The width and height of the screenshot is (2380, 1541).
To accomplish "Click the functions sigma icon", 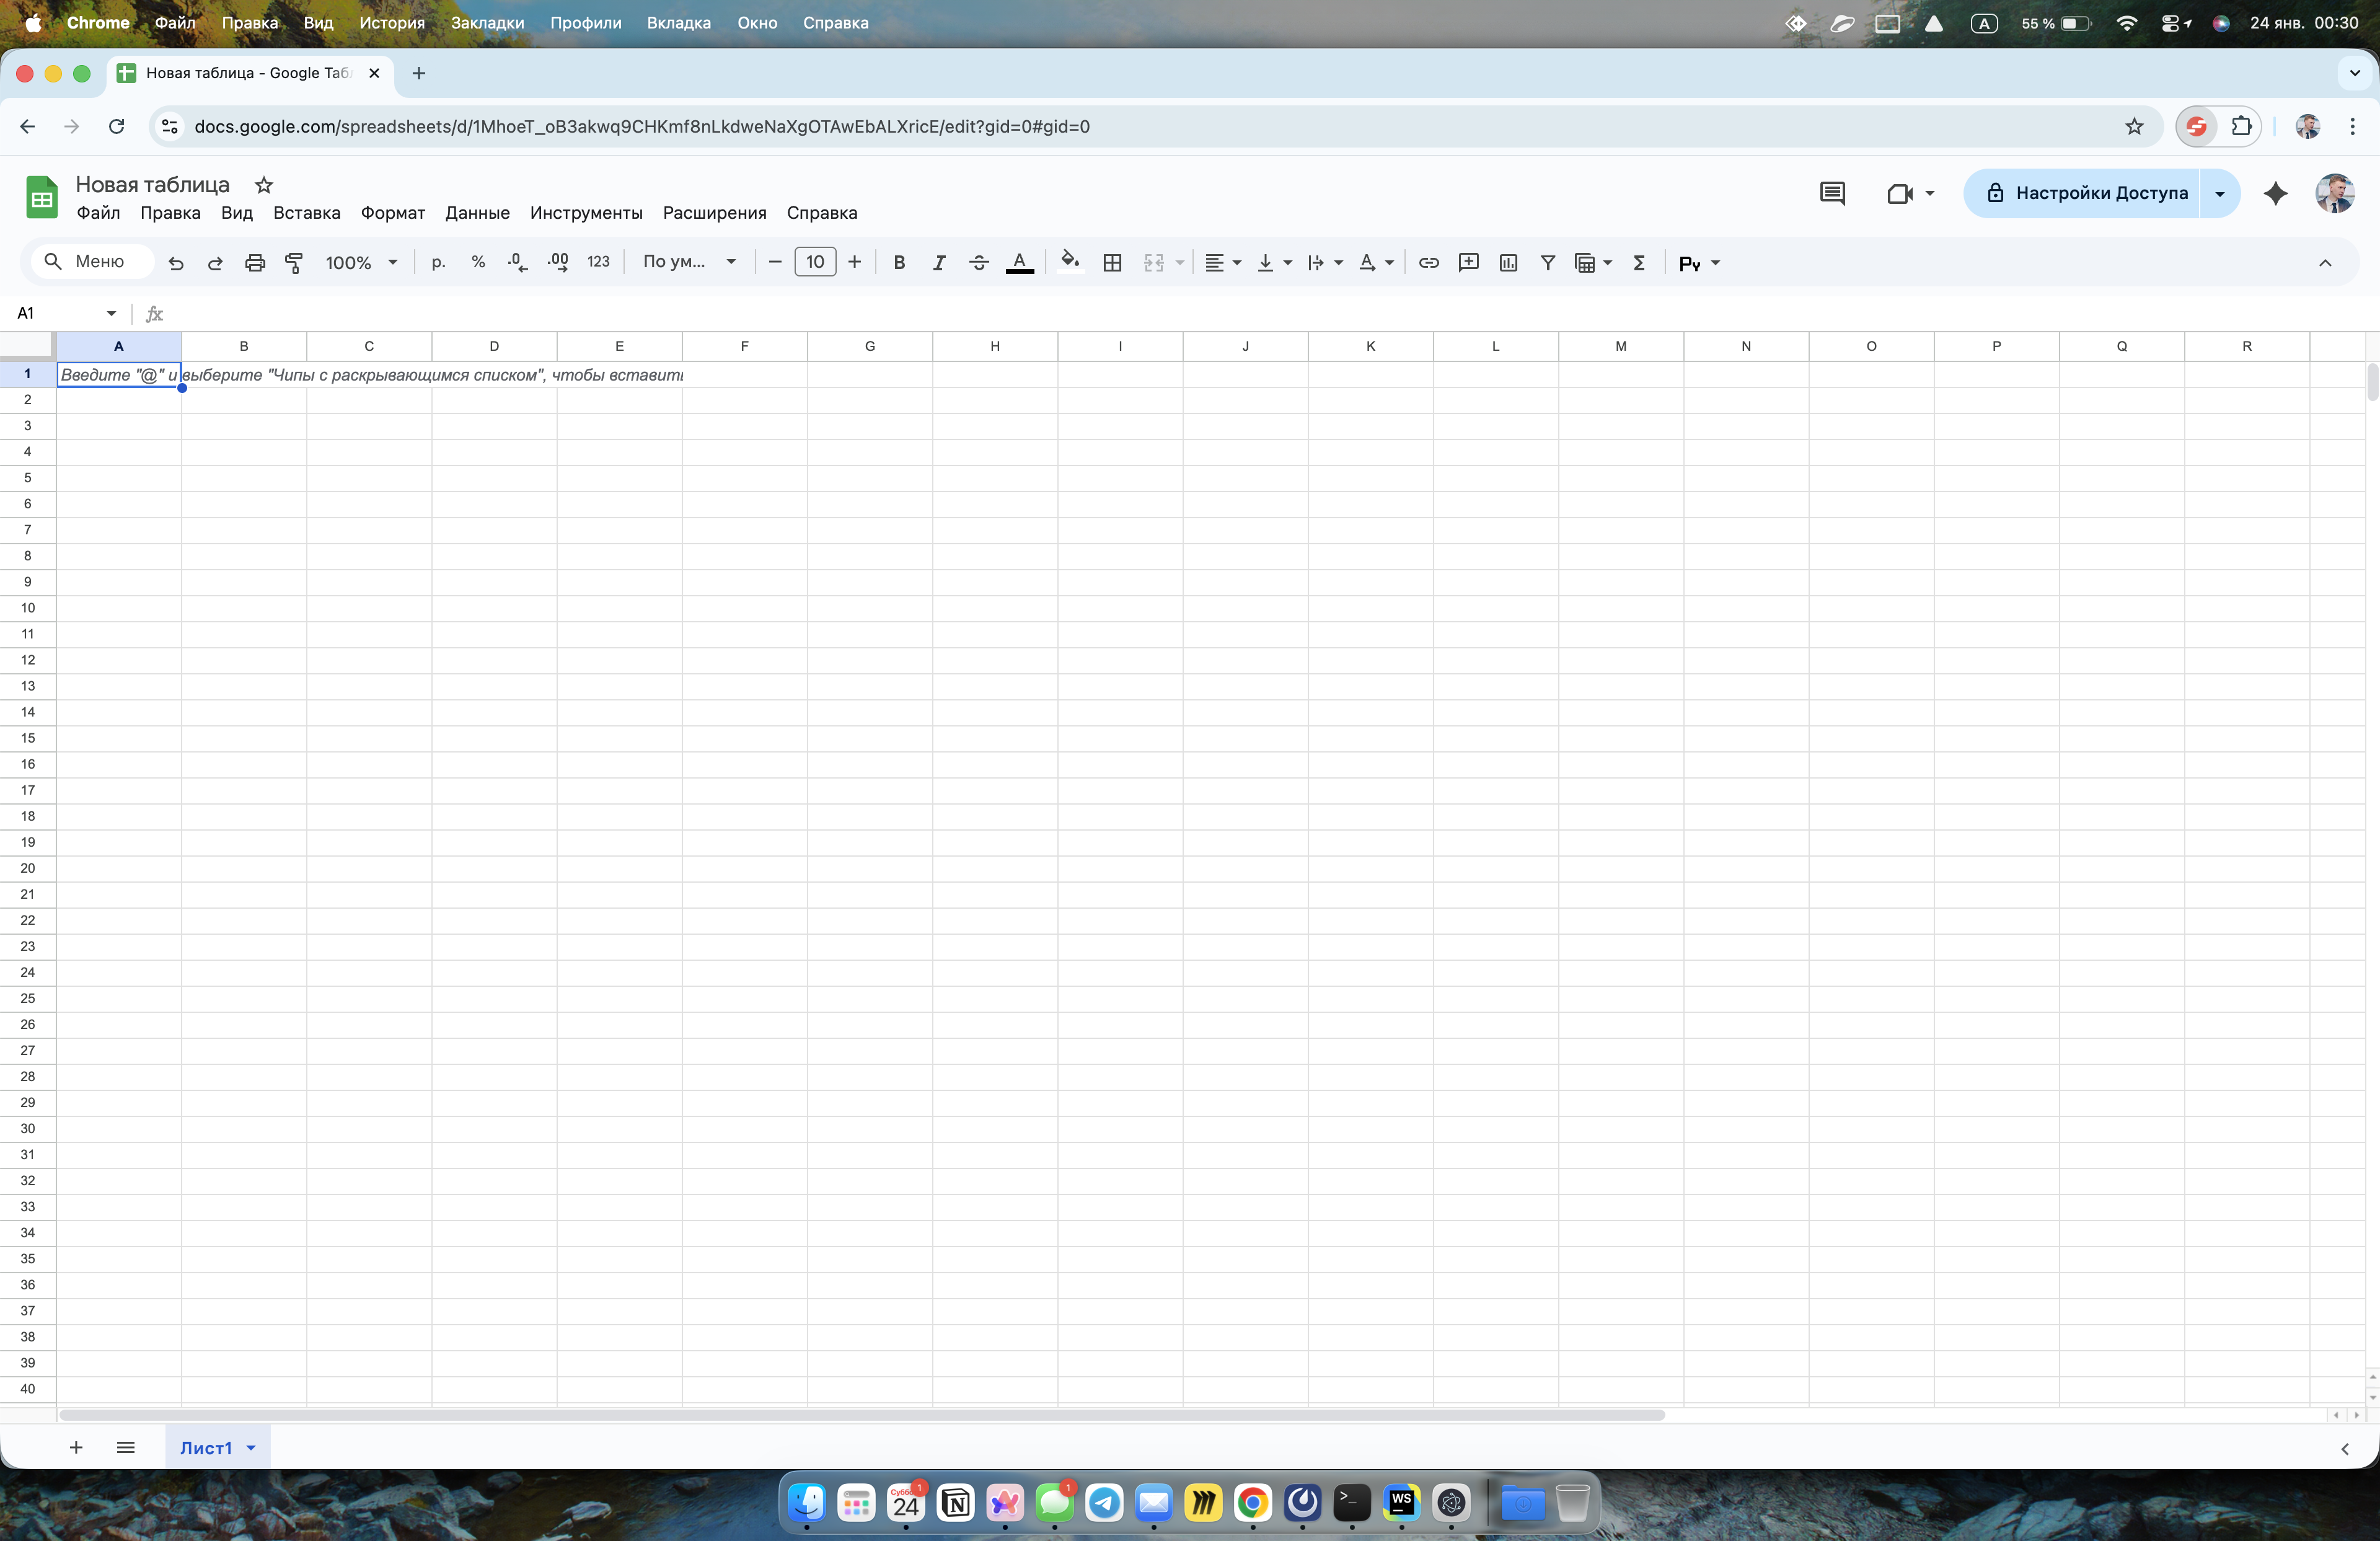I will click(x=1639, y=263).
